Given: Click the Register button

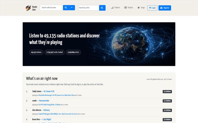Looking at the screenshot, I should [165, 8].
